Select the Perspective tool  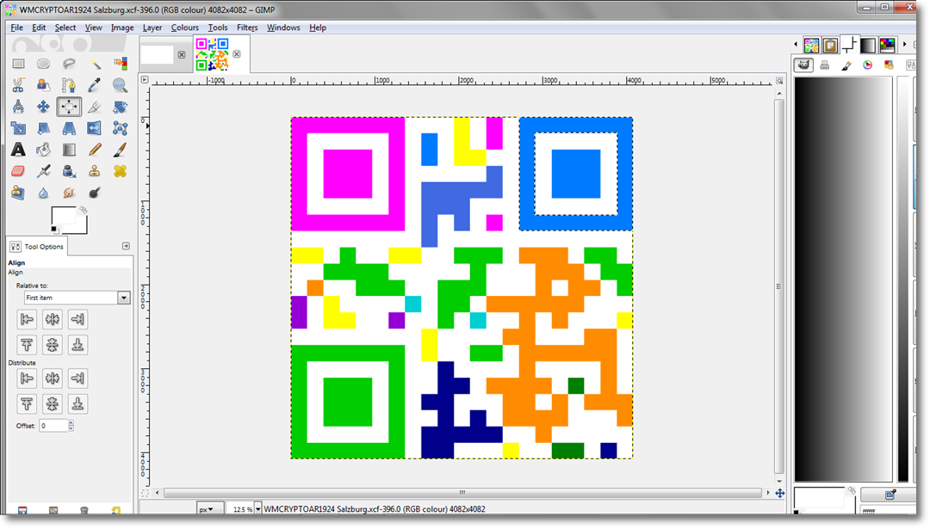coord(69,128)
